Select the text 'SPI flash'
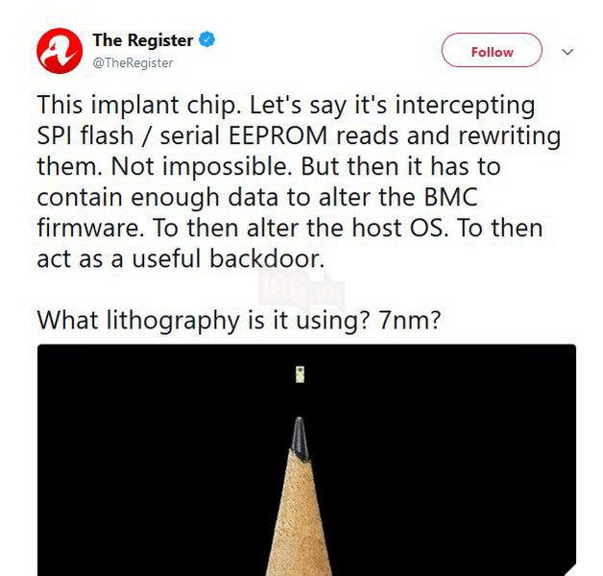Viewport: 603px width, 576px height. coord(85,135)
